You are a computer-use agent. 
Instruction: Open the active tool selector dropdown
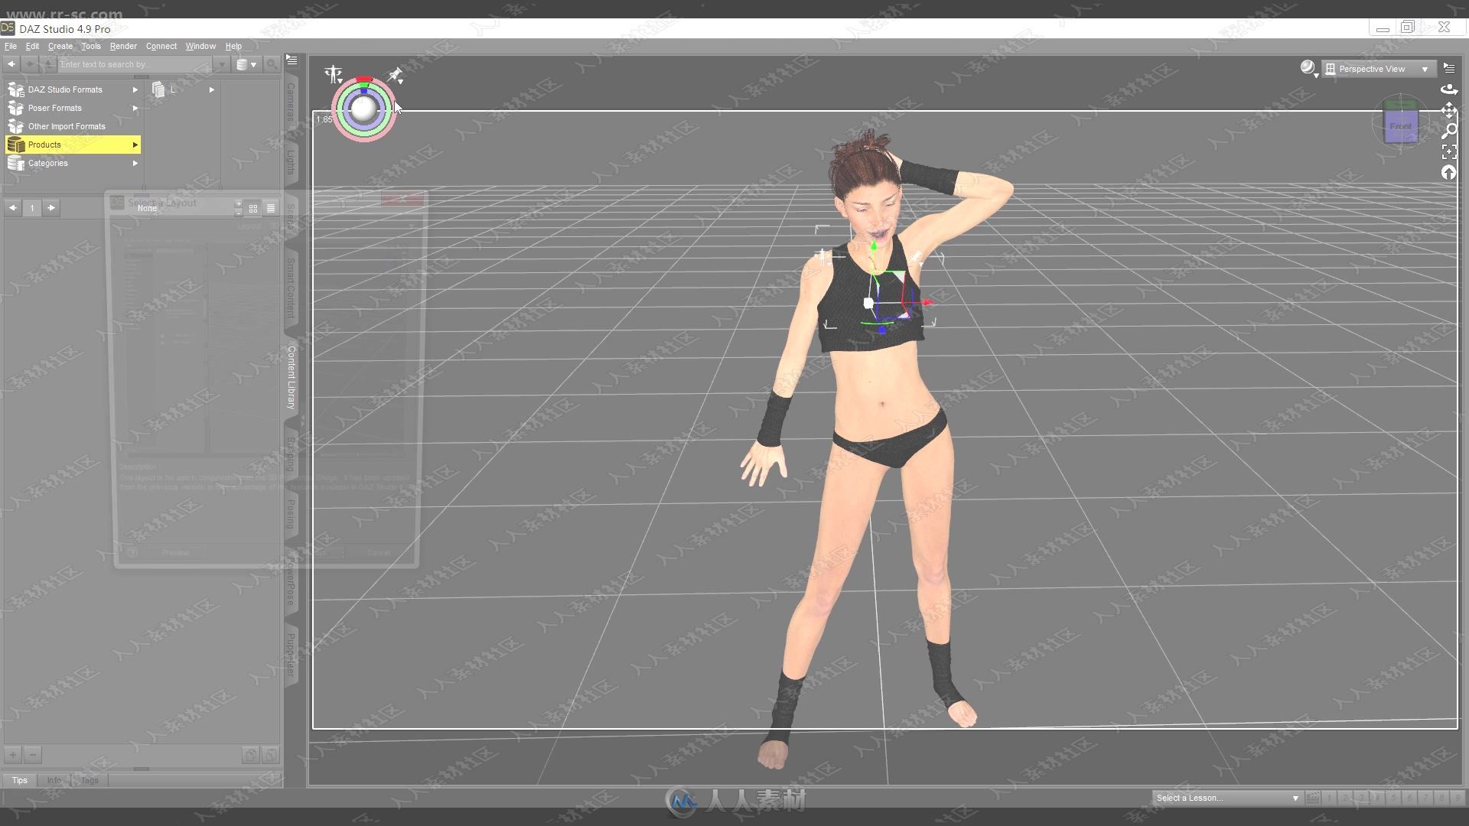point(333,74)
